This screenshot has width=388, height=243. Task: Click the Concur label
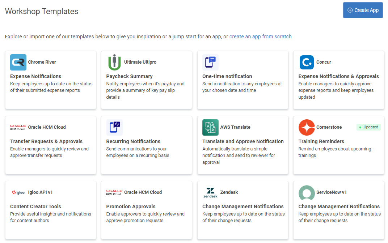(x=324, y=62)
